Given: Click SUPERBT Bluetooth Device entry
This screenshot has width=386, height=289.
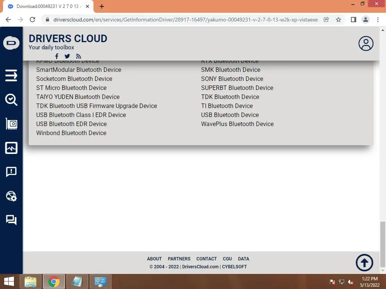Looking at the screenshot, I should coord(237,88).
